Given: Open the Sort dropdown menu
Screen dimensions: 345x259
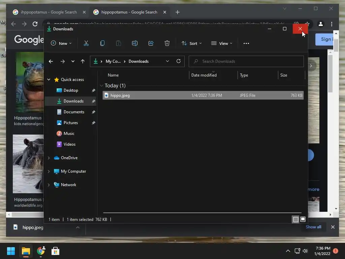Looking at the screenshot, I should (x=191, y=44).
